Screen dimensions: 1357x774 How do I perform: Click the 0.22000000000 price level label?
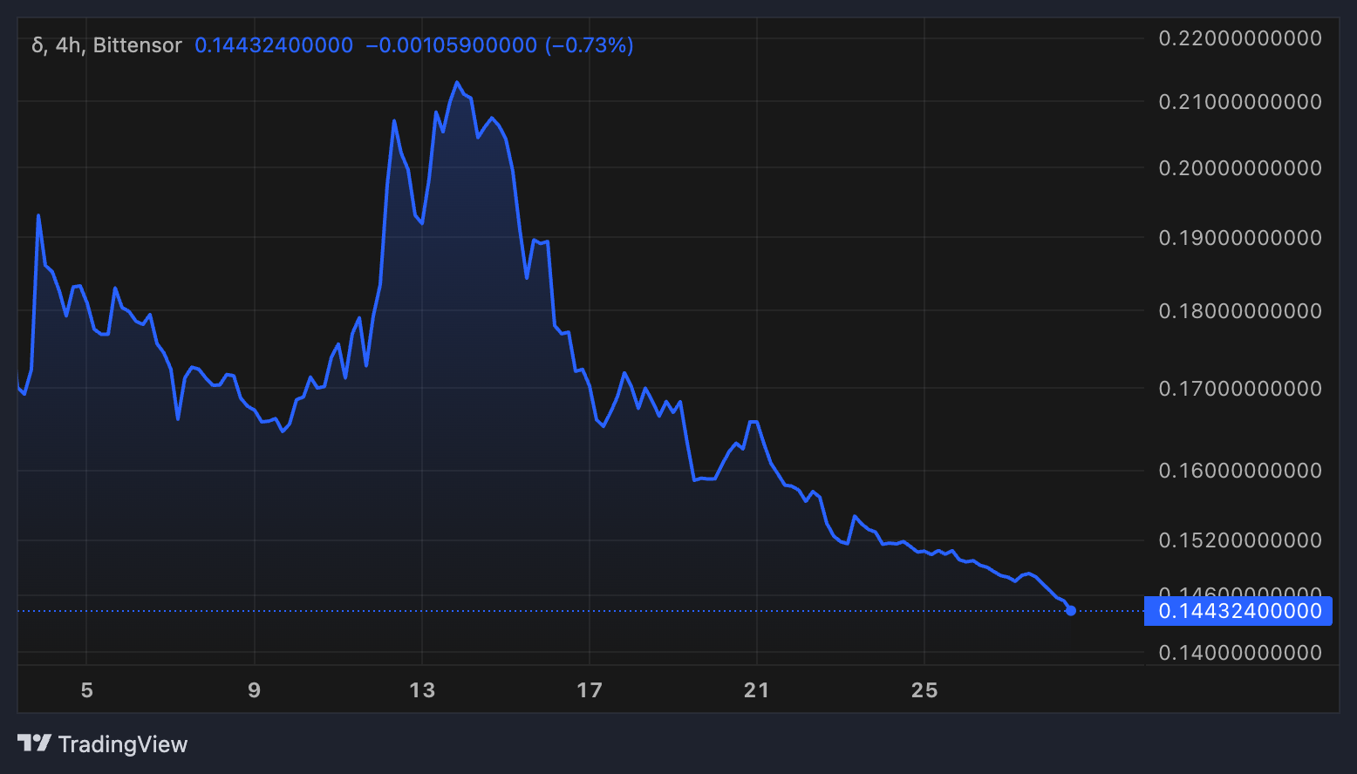click(1239, 37)
